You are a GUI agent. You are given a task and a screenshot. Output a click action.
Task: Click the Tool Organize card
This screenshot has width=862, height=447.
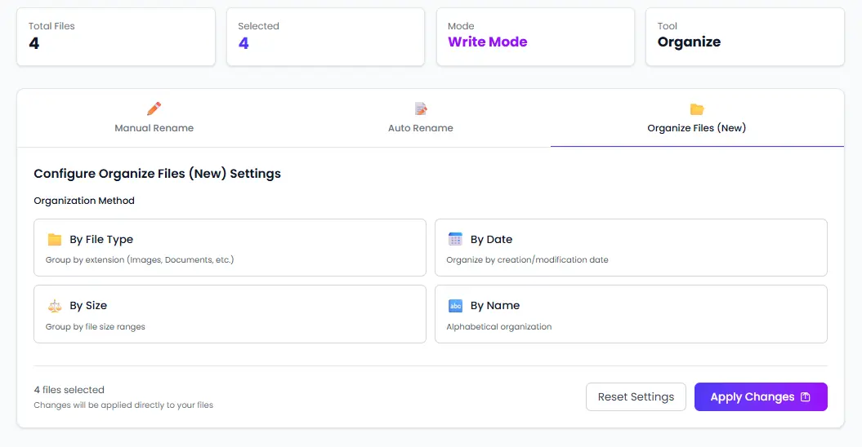click(745, 37)
